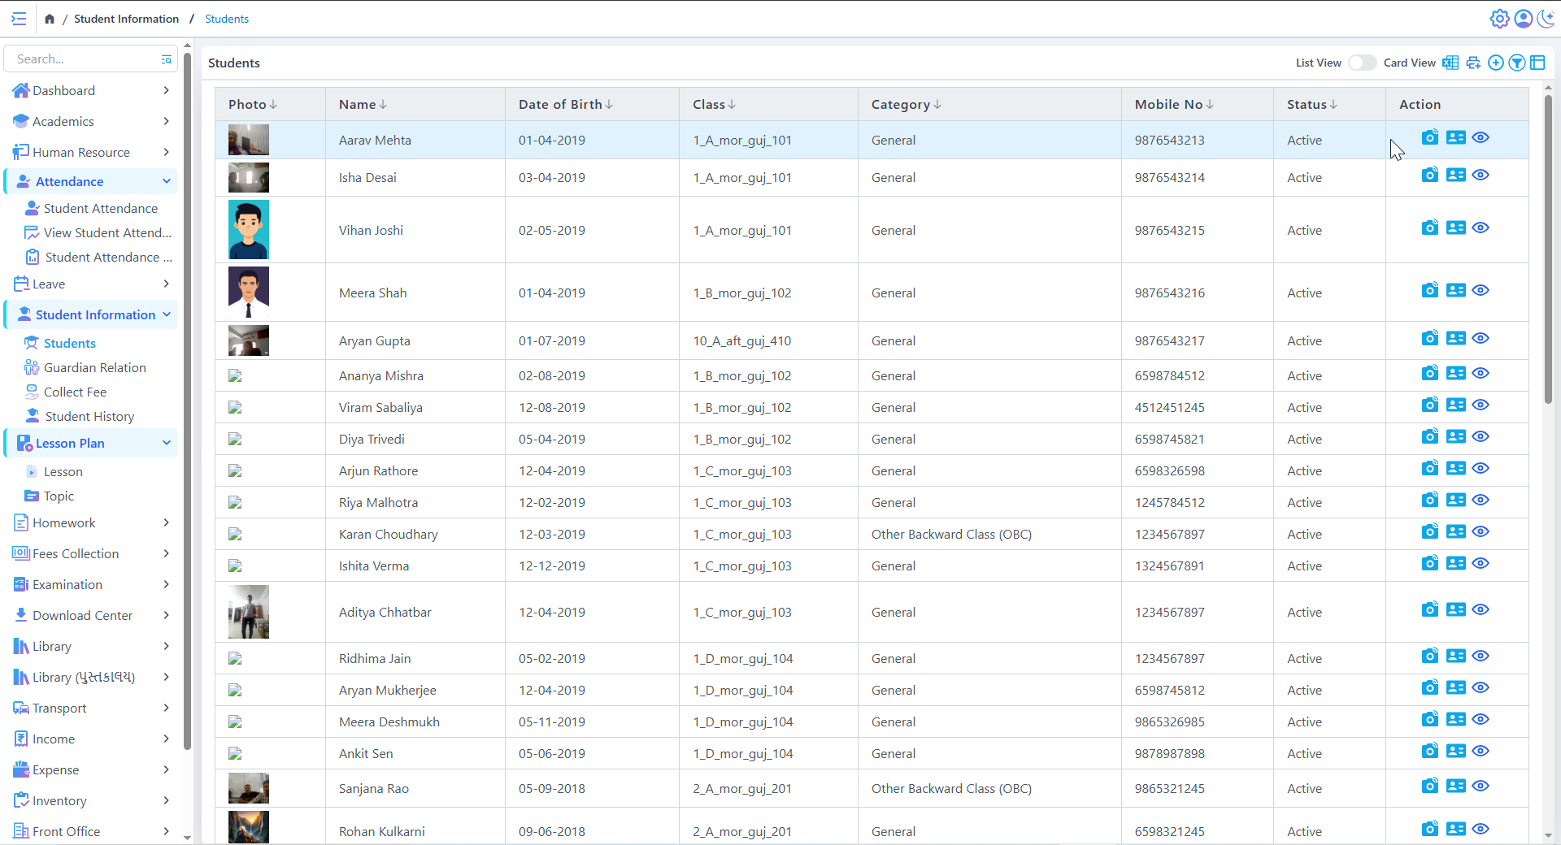
Task: Click Student Information breadcrumb link
Action: click(126, 19)
